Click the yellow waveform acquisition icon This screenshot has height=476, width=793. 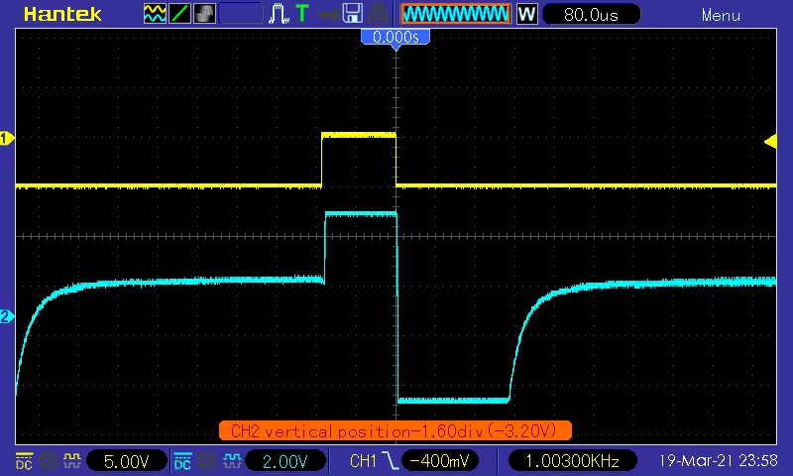click(x=156, y=14)
